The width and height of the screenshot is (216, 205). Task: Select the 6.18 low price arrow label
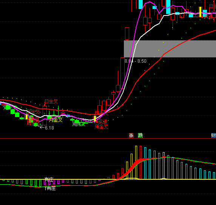47,128
